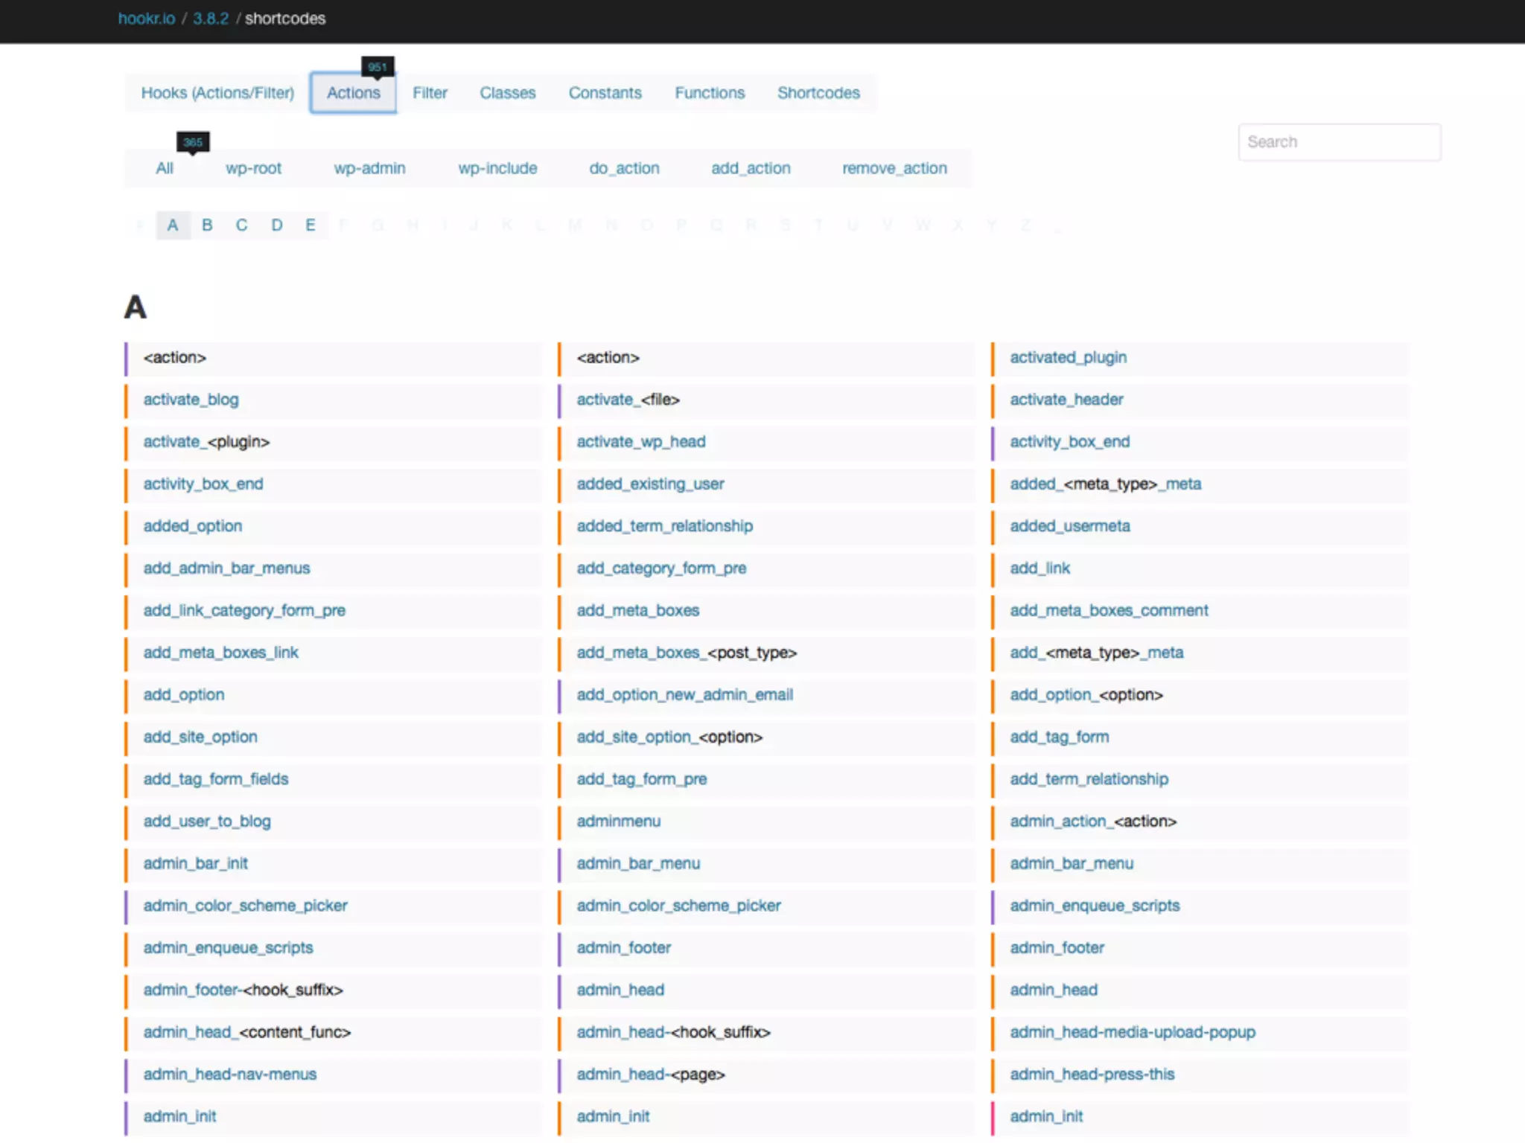Screen dimensions: 1525x1143
Task: Filter hooks by remove_action
Action: click(894, 168)
